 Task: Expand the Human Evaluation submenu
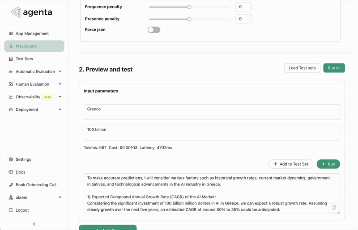tap(60, 84)
